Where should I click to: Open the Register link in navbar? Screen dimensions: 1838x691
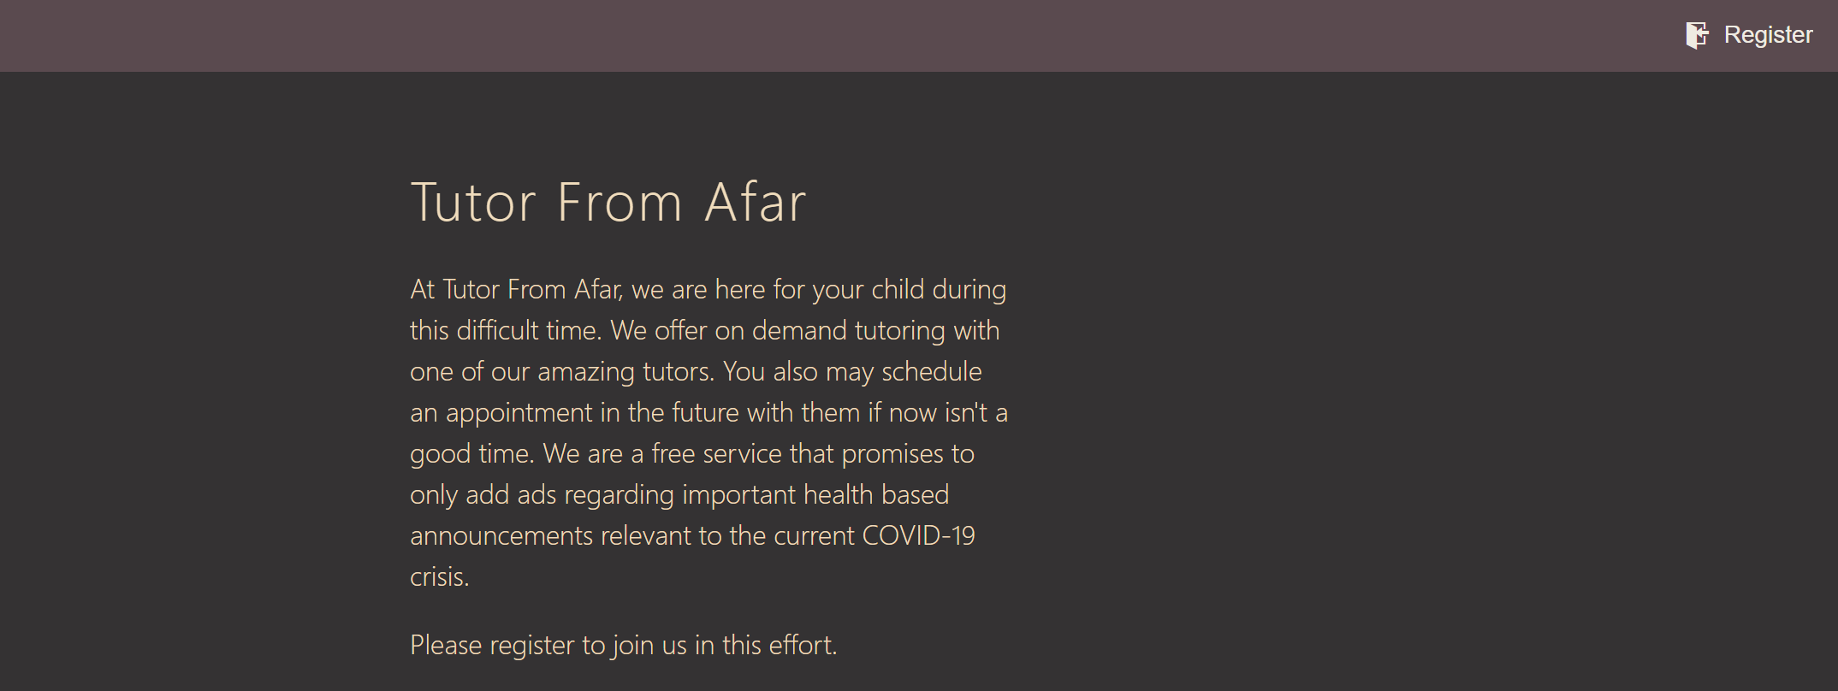click(1749, 35)
